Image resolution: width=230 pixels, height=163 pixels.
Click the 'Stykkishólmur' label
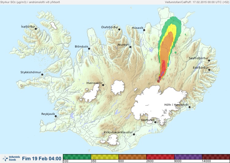(x=31, y=72)
